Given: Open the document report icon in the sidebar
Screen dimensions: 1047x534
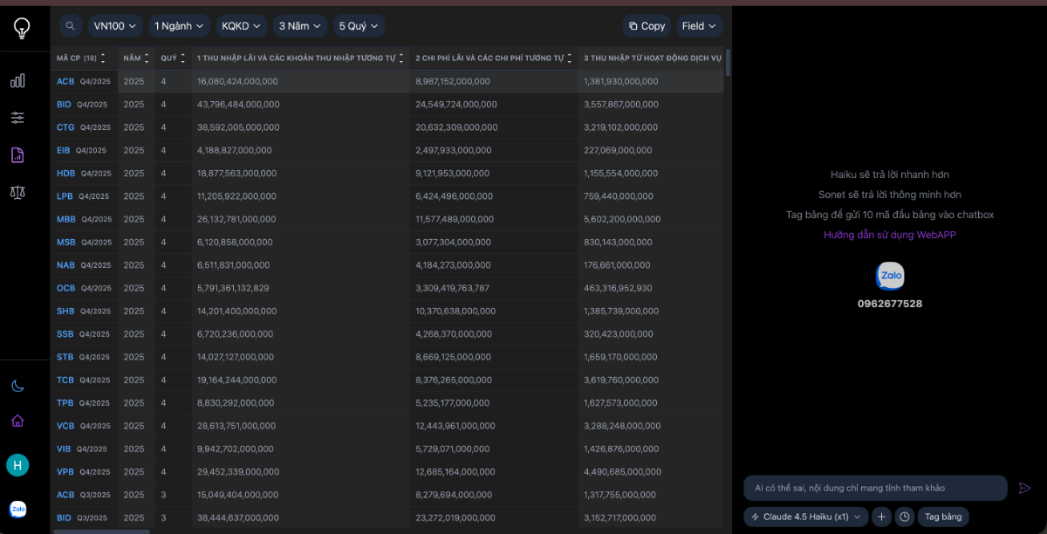Looking at the screenshot, I should [17, 154].
